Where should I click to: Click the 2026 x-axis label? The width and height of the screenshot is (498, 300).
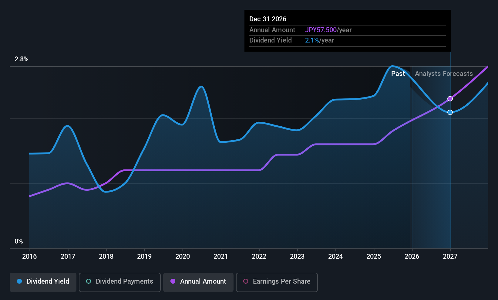click(412, 257)
